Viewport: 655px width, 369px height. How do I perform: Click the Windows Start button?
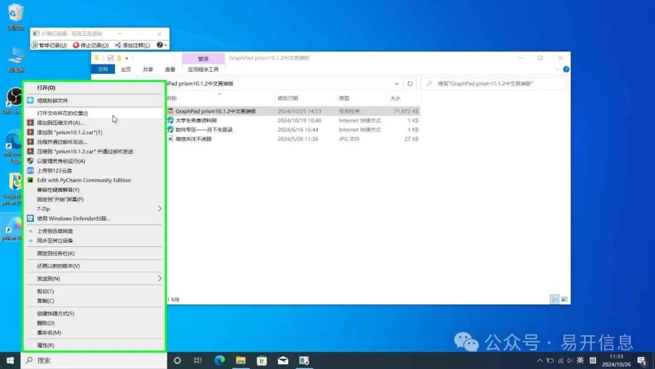pos(10,361)
